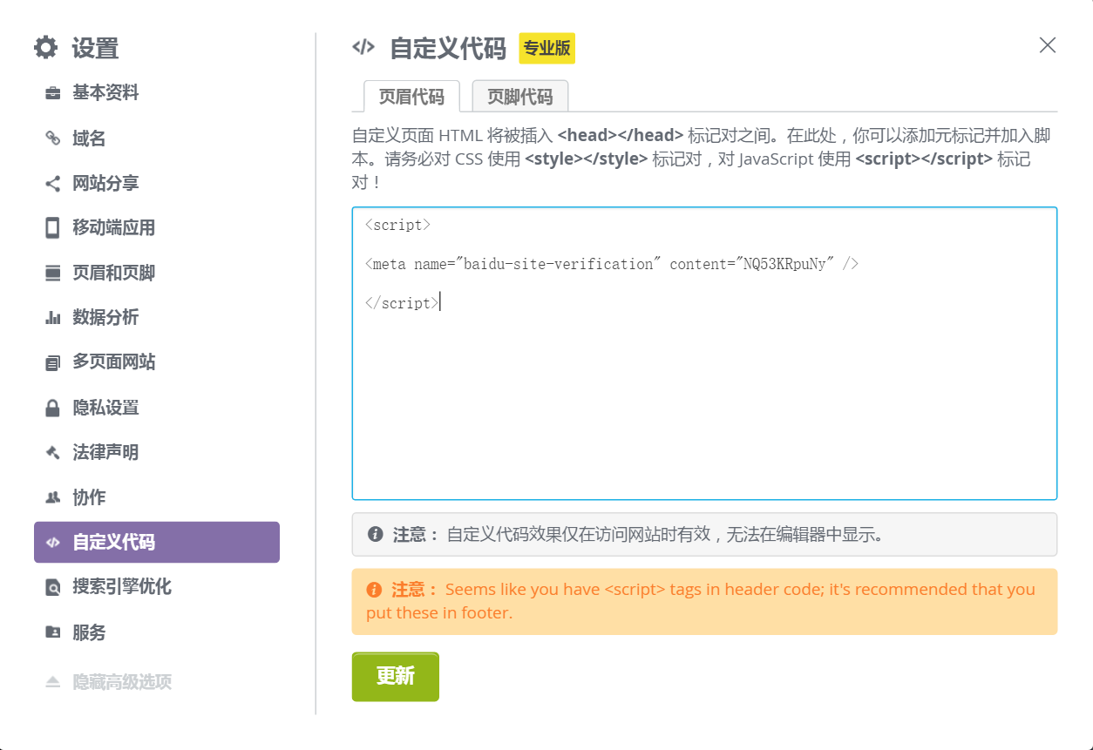Select the gavel icon beside 法律声明

(52, 452)
